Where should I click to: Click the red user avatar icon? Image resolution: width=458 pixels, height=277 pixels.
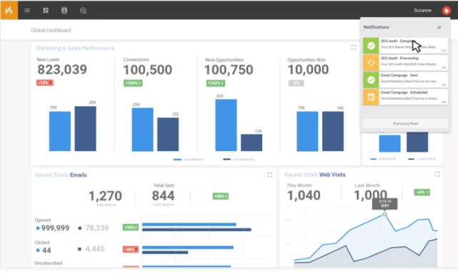[x=446, y=11]
